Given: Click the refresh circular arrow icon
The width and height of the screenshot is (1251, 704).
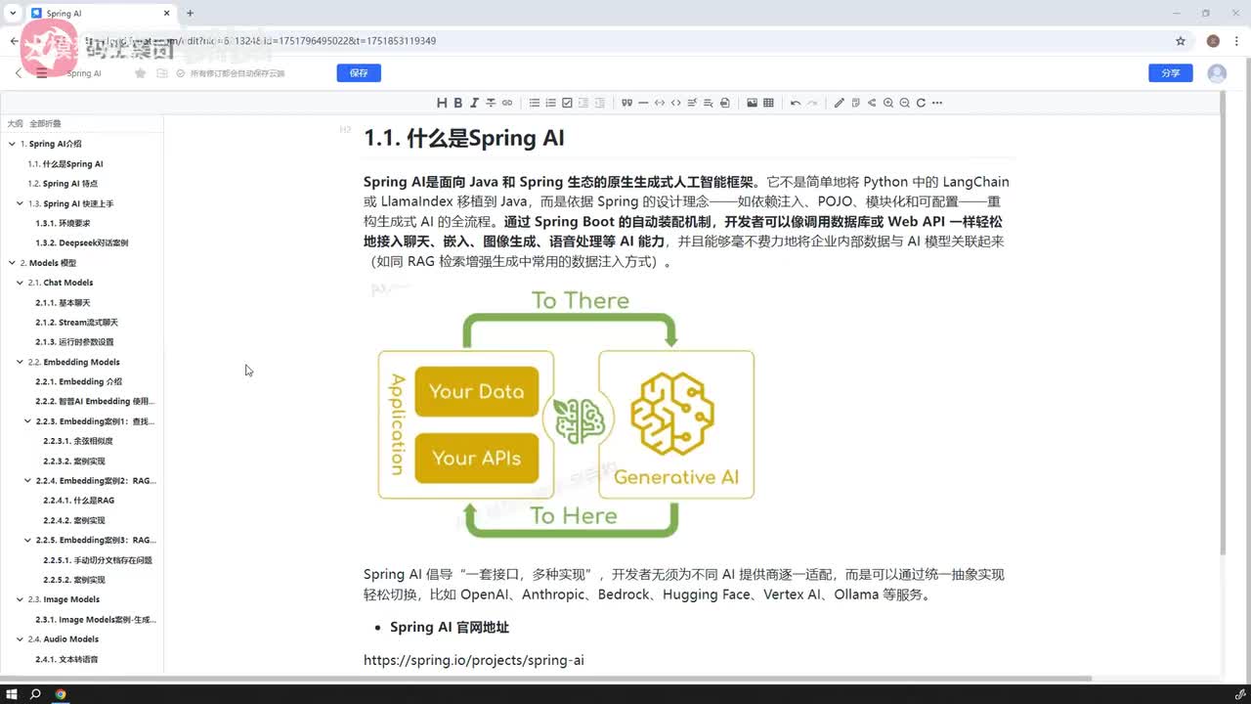Looking at the screenshot, I should pyautogui.click(x=921, y=103).
